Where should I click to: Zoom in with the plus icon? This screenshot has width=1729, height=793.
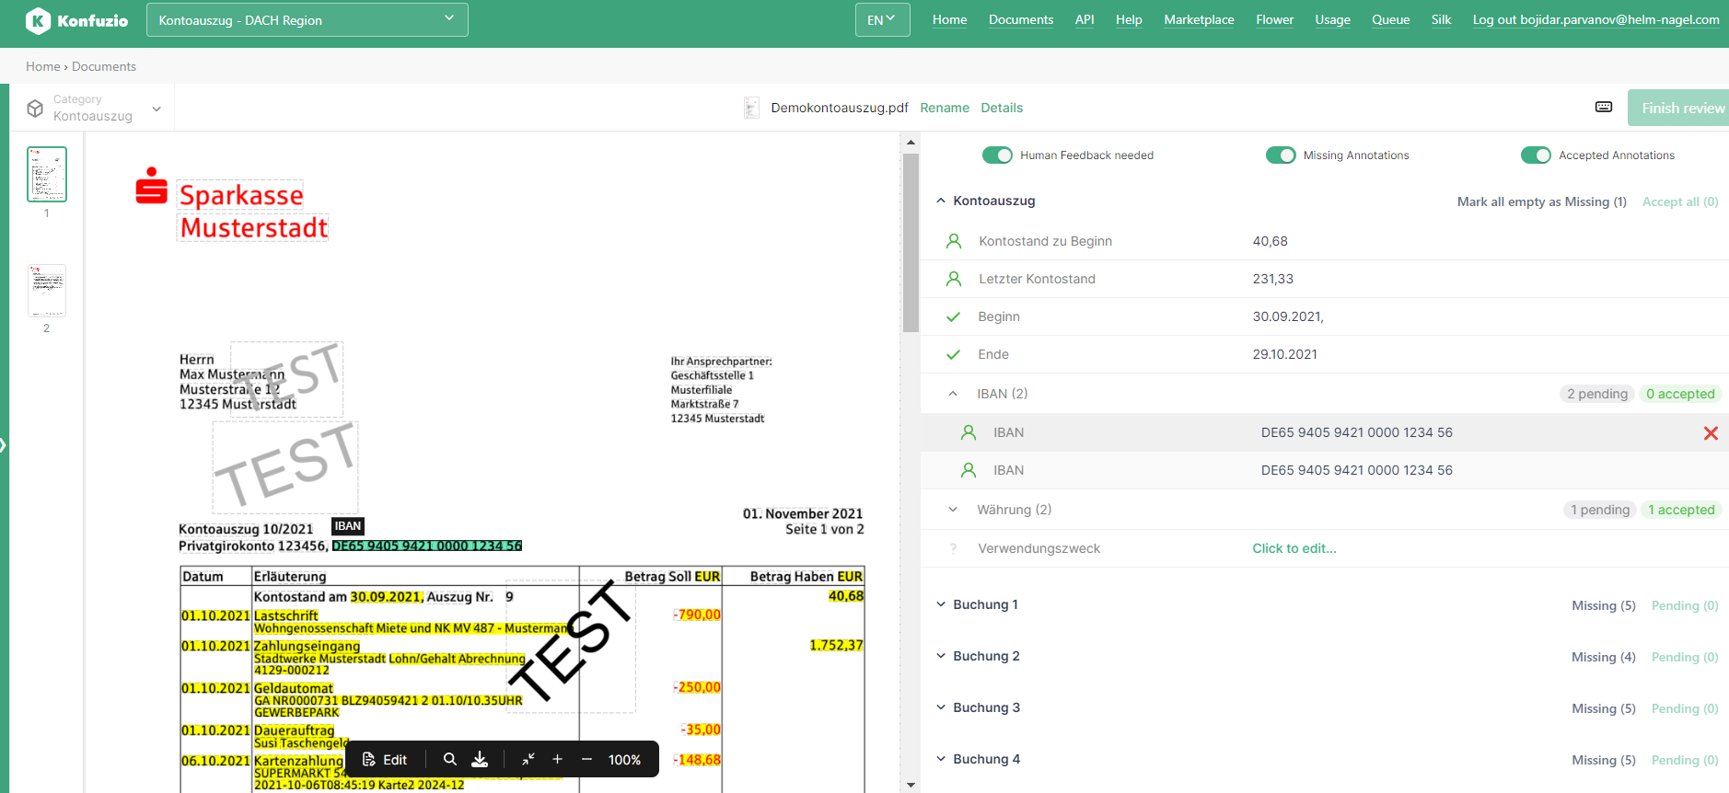[557, 760]
